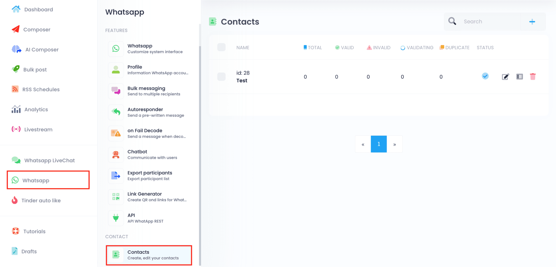Screen dimensions: 556x267
Task: Click the blue plus add contact icon
Action: pos(532,22)
